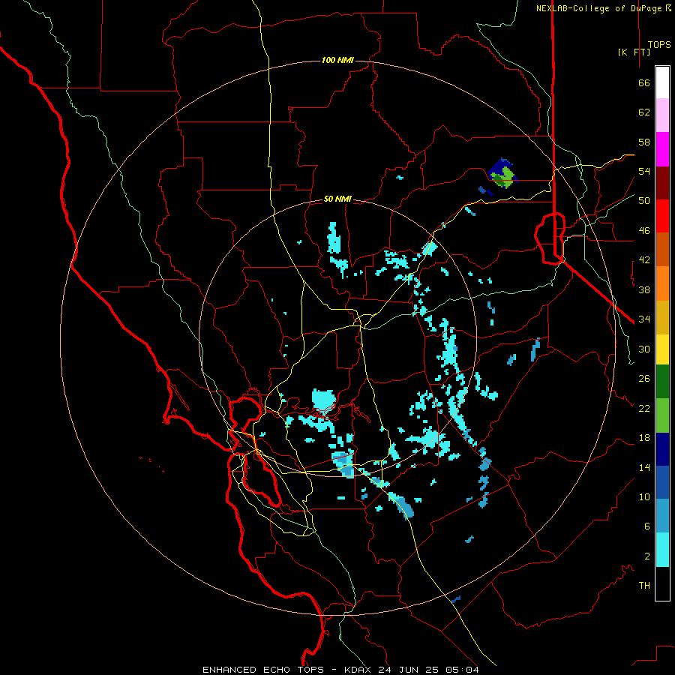Click the bright red legend swatch
This screenshot has height=675, width=675.
click(662, 216)
